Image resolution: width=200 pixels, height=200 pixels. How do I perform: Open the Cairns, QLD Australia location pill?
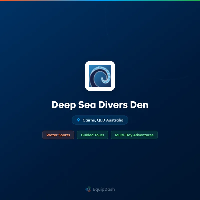(x=100, y=120)
